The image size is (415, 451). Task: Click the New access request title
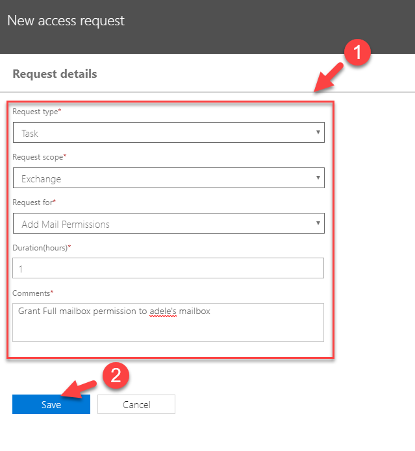[66, 21]
